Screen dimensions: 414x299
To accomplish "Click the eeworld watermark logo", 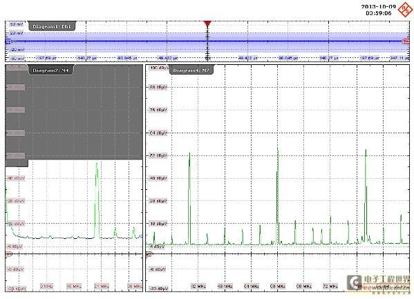I will coord(378,283).
